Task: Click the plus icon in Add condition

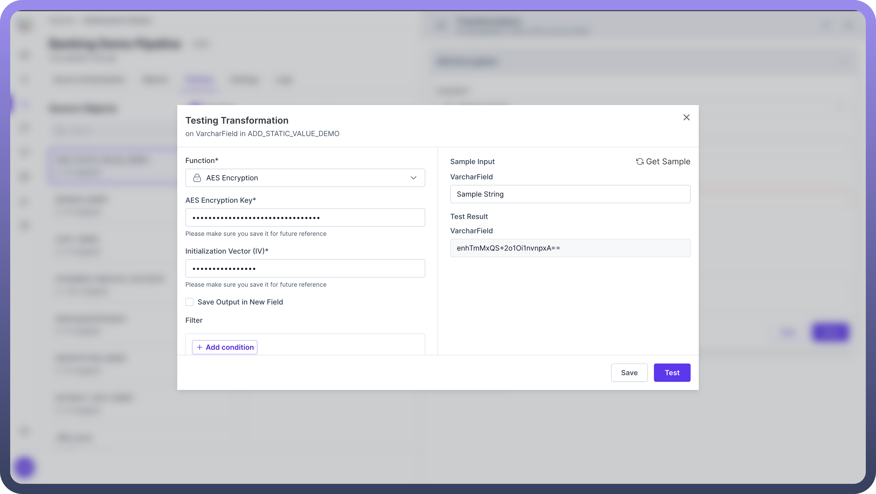Action: pos(200,347)
